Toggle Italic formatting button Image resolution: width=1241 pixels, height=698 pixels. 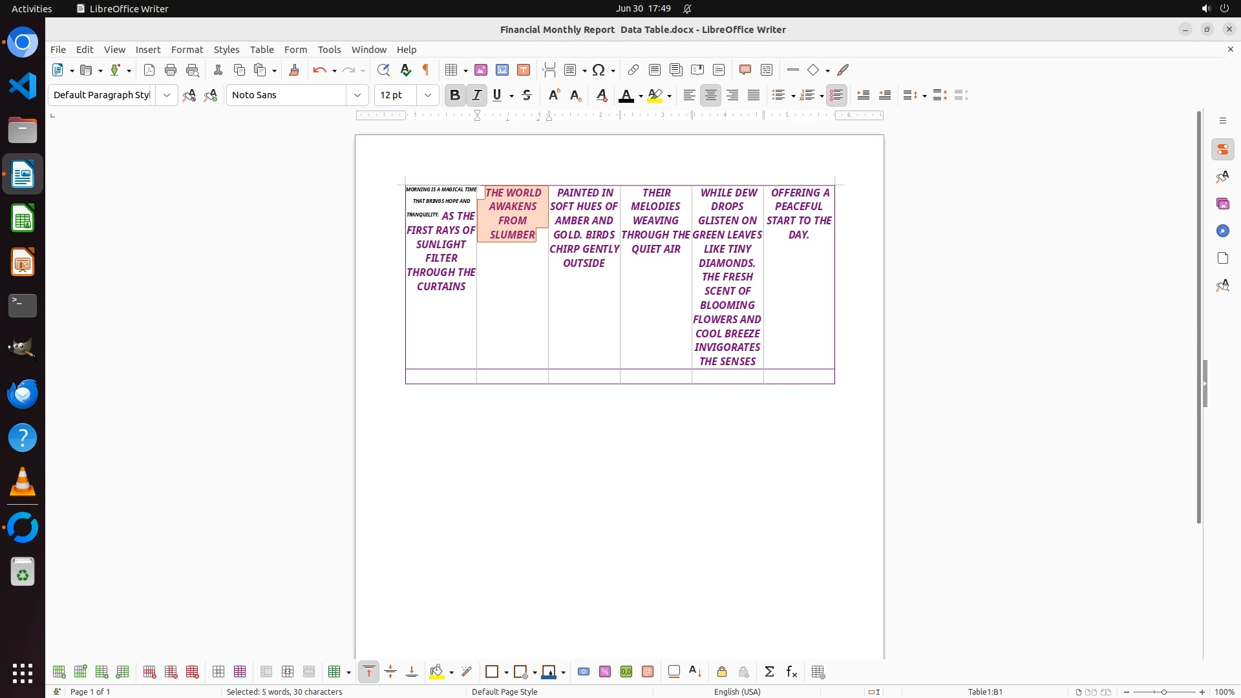[x=477, y=95]
